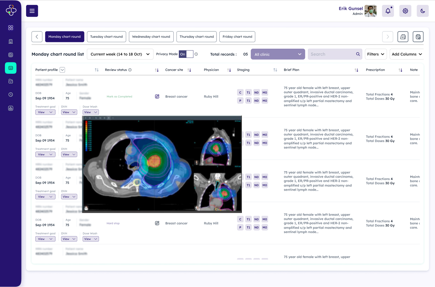This screenshot has width=435, height=287.
Task: Expand the Add Columns dropdown
Action: click(406, 54)
